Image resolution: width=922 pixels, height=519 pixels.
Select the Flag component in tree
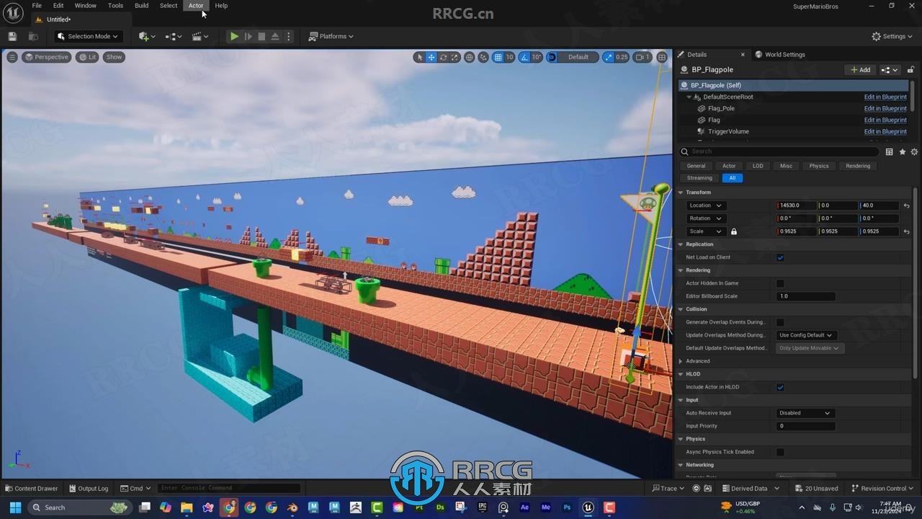714,120
